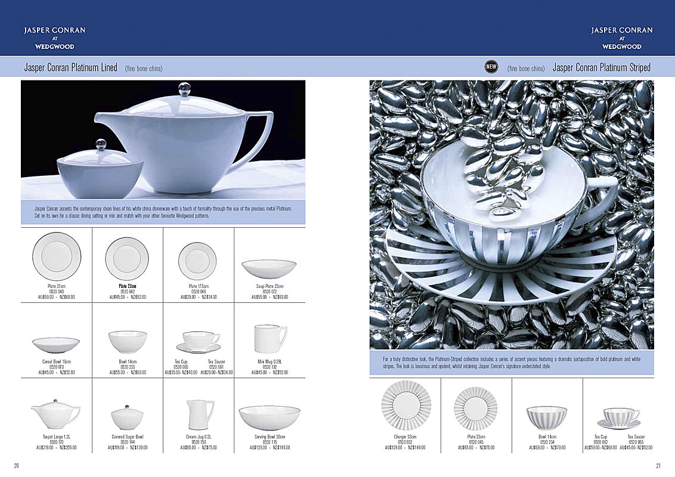Click the Soup Plate 23cm image
The height and width of the screenshot is (477, 675).
[269, 268]
